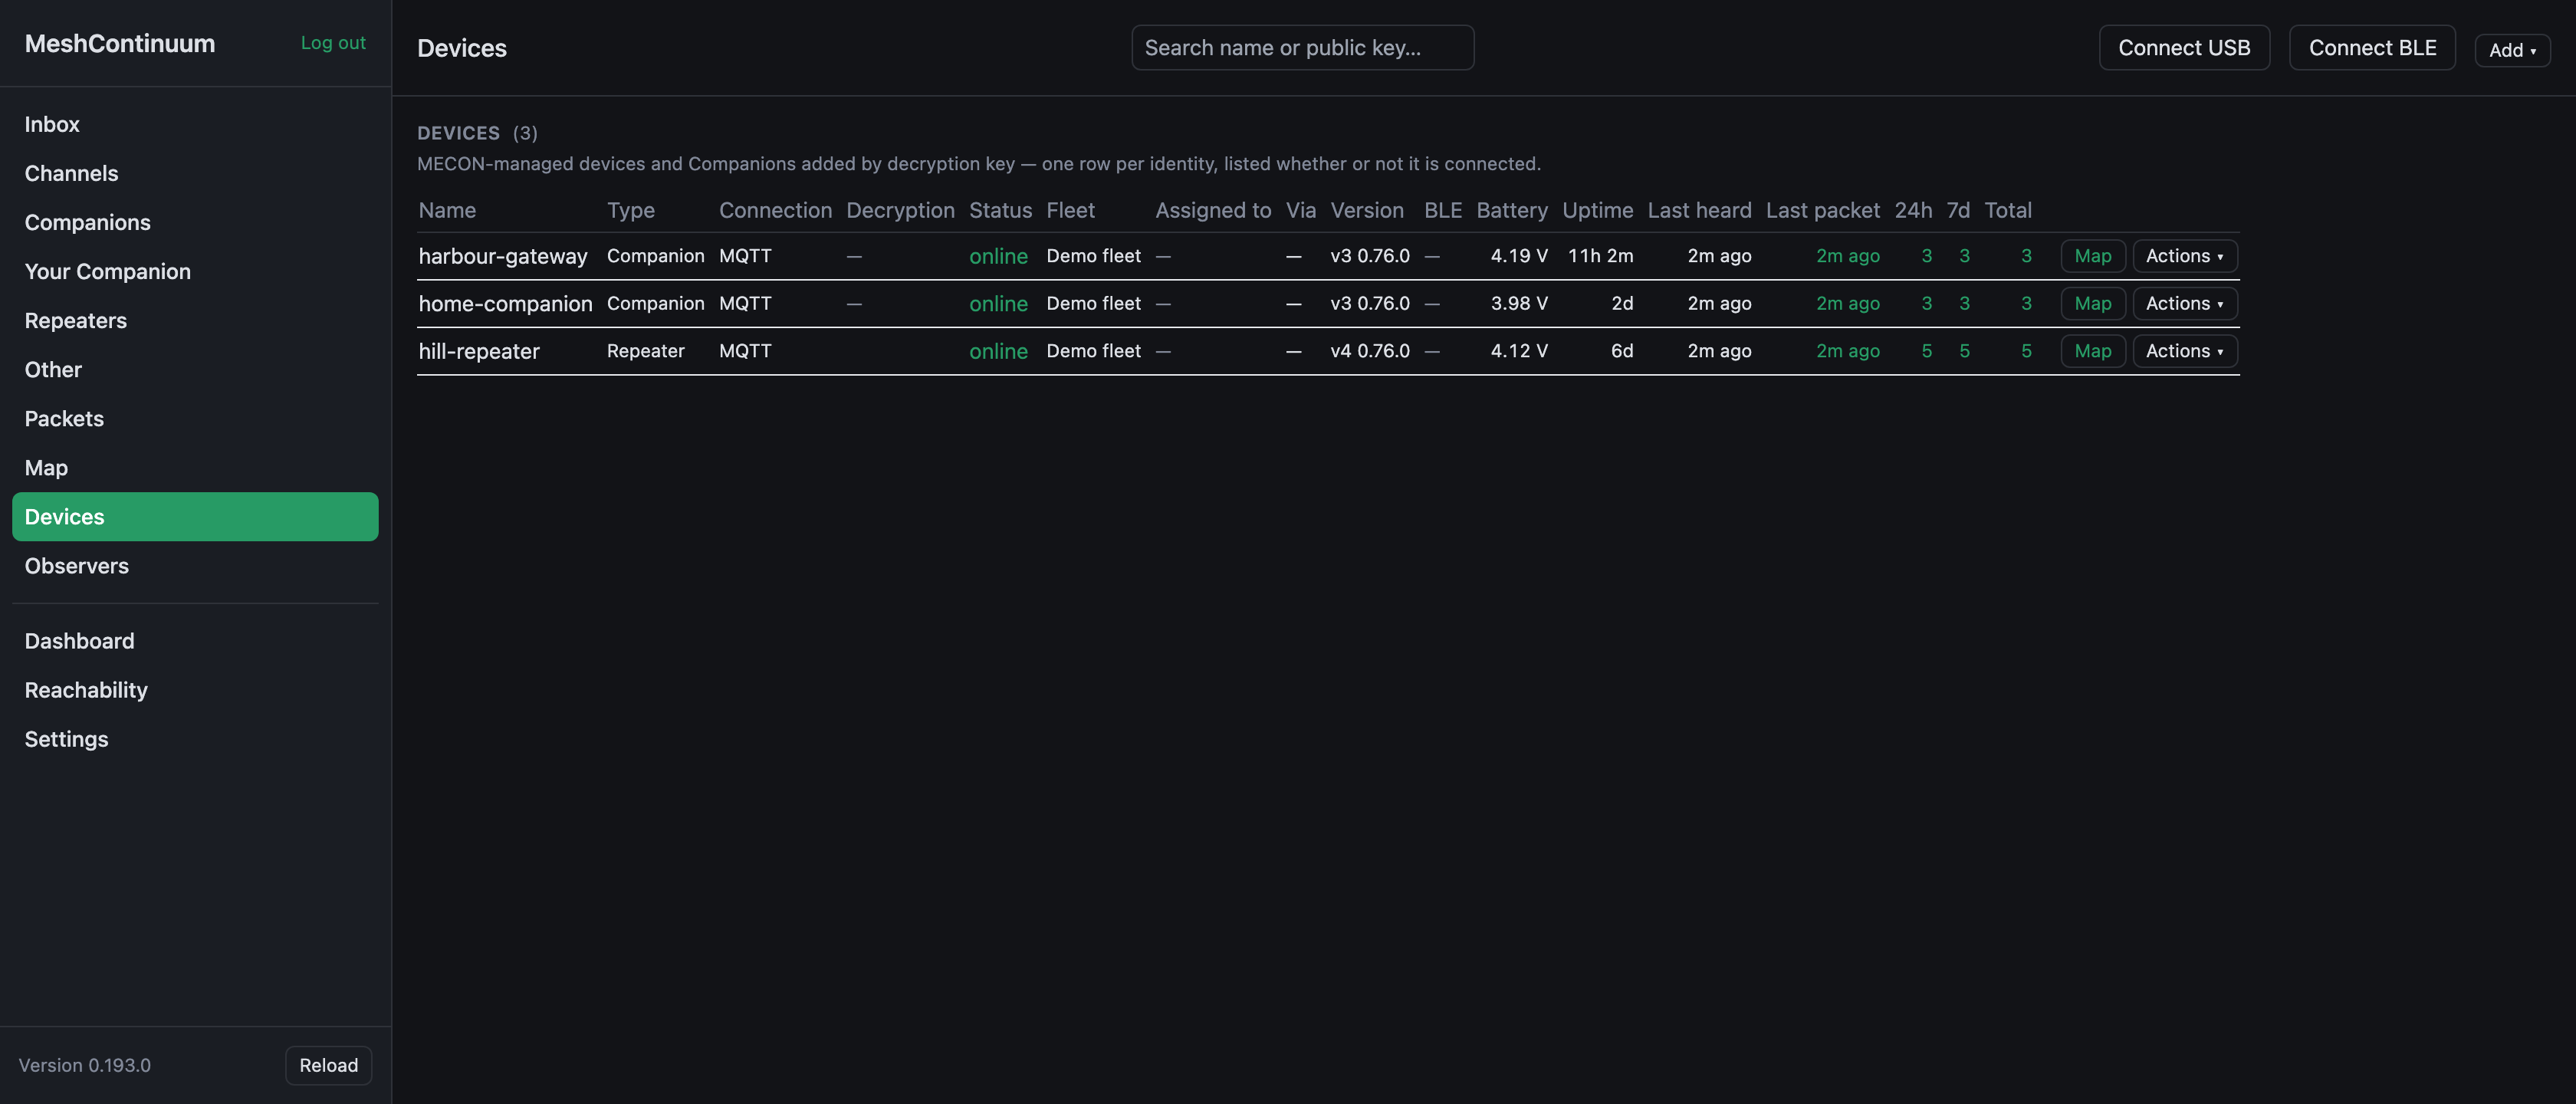Click the 11h 2m uptime value

[1600, 256]
